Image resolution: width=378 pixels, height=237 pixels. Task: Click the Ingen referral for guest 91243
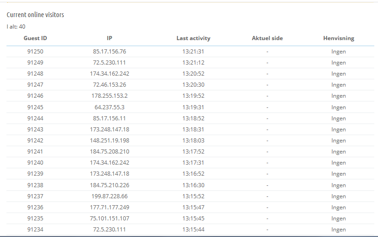pos(339,130)
